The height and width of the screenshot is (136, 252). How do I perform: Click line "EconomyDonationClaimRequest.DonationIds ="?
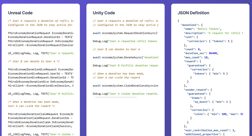pos(40,118)
